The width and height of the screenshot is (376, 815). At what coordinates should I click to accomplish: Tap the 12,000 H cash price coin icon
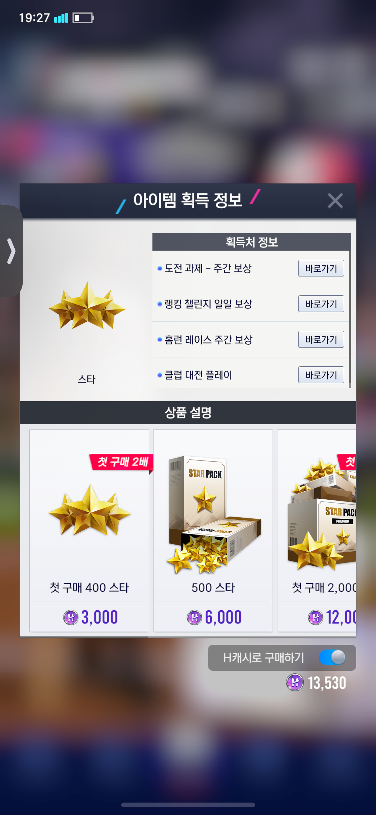[x=316, y=618]
